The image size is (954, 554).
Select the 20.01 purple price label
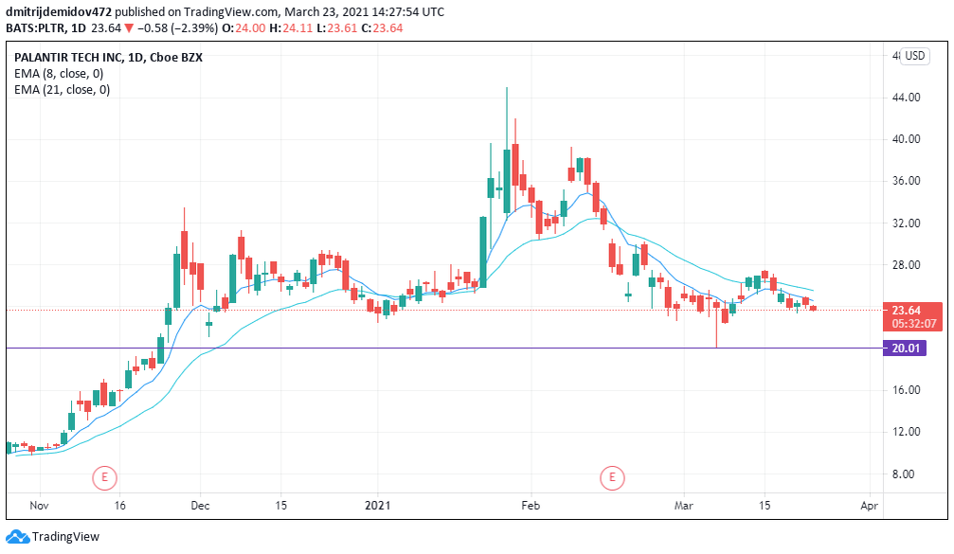[x=905, y=348]
